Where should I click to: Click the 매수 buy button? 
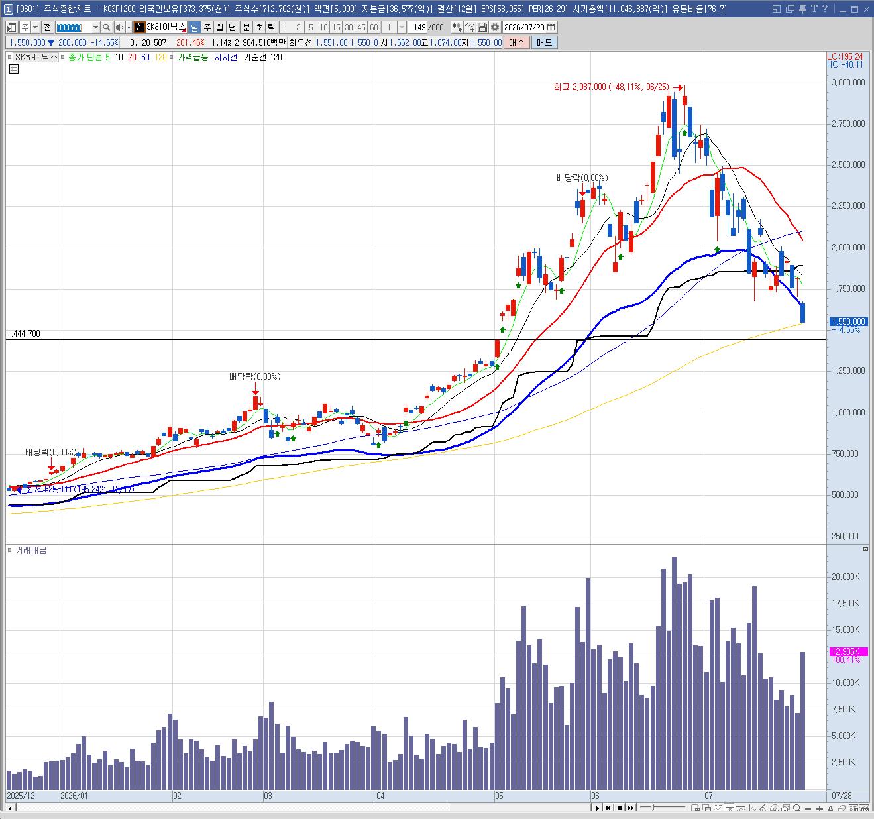[516, 42]
